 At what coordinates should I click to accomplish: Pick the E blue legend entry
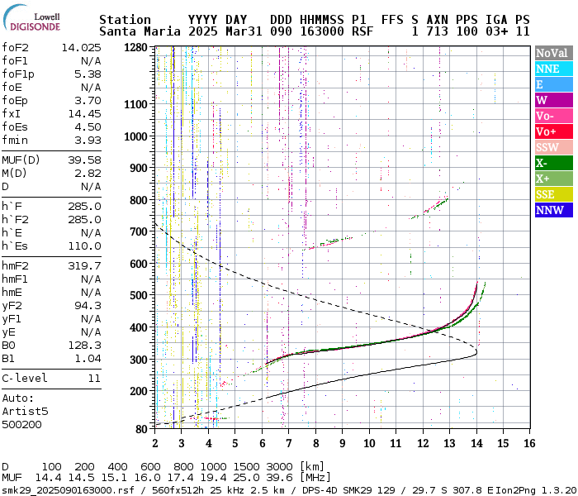(553, 85)
